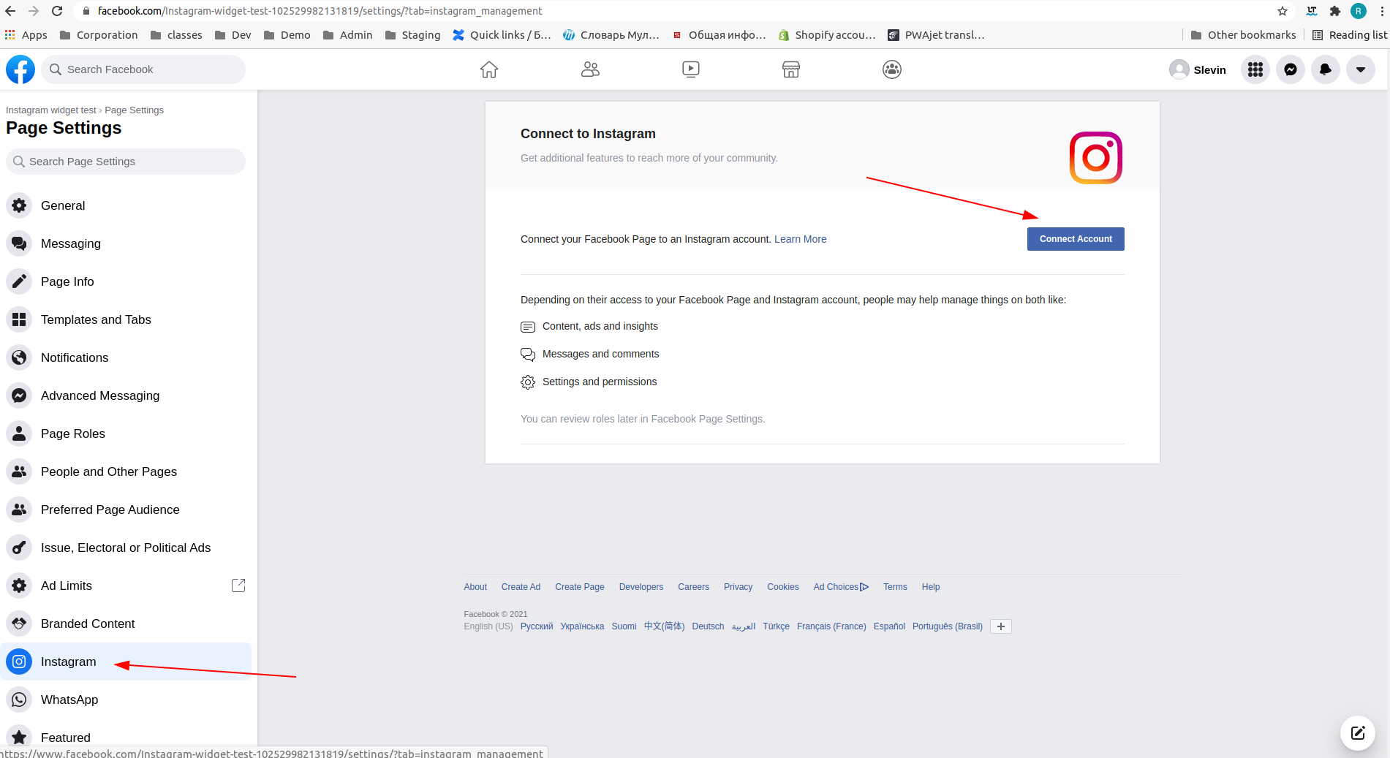Open the notifications bell
Screen dimensions: 1390x758
coord(1326,69)
